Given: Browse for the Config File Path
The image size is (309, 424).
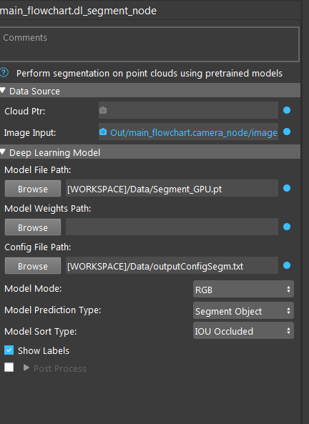Looking at the screenshot, I should click(x=33, y=266).
